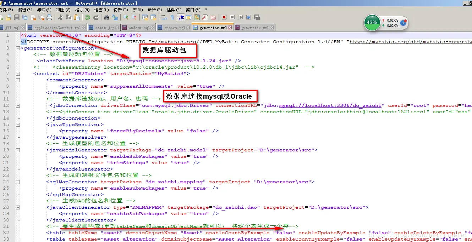Open the 设置(T) menu
The image size is (472, 242).
coord(121,10)
